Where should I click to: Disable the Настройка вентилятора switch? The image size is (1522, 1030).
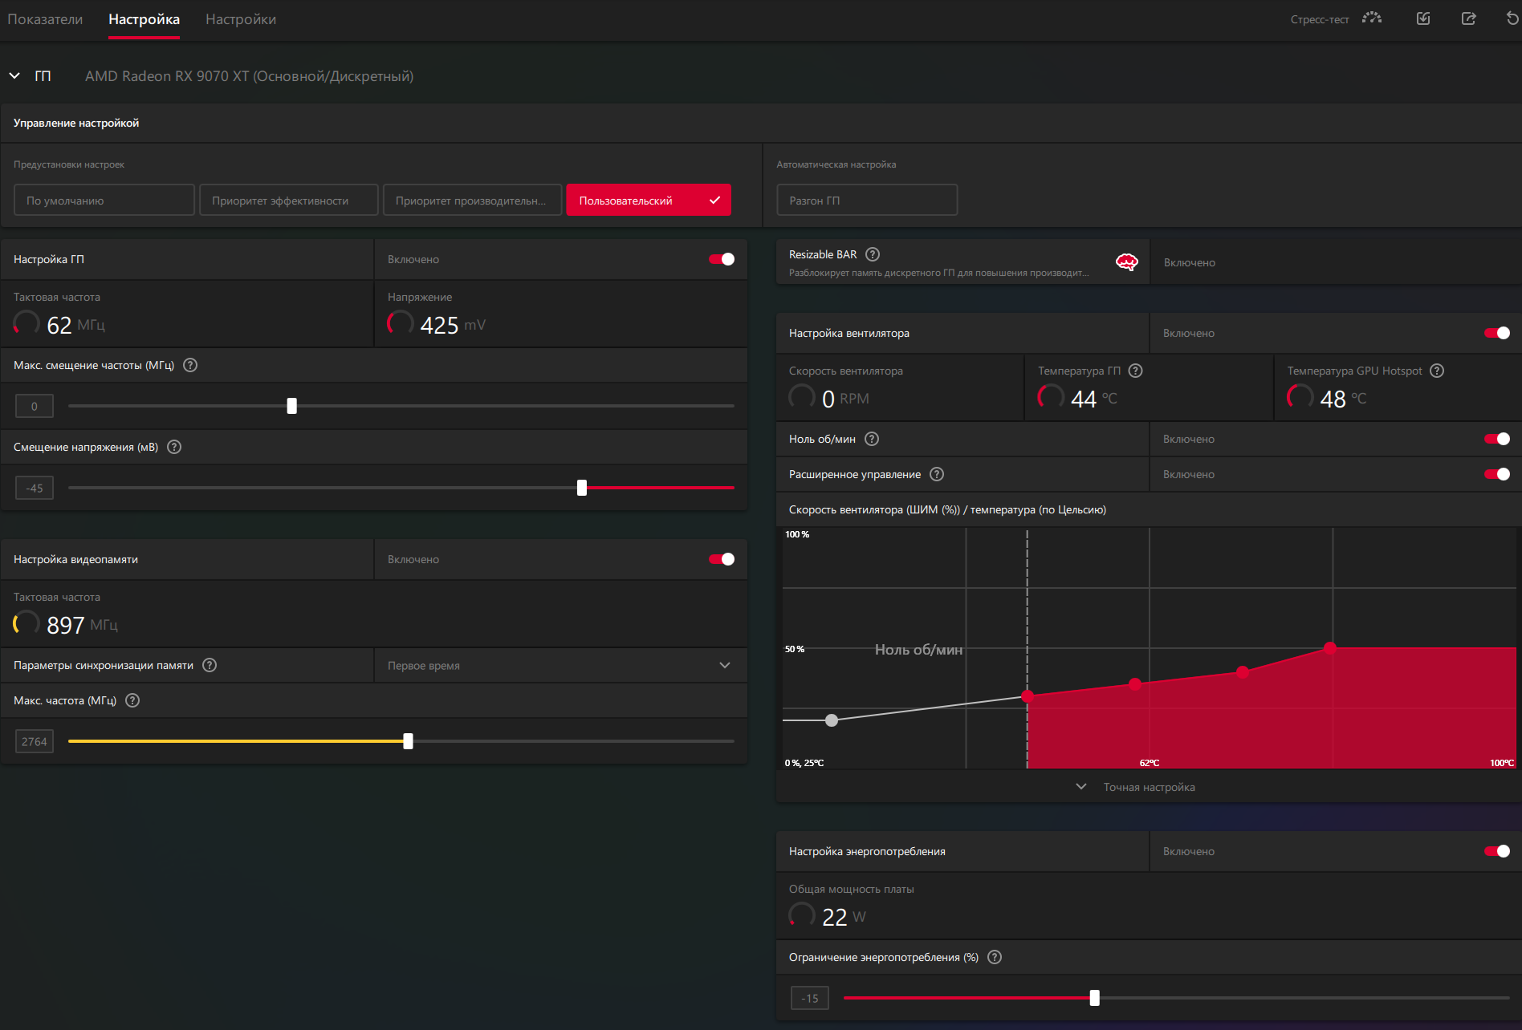tap(1497, 333)
